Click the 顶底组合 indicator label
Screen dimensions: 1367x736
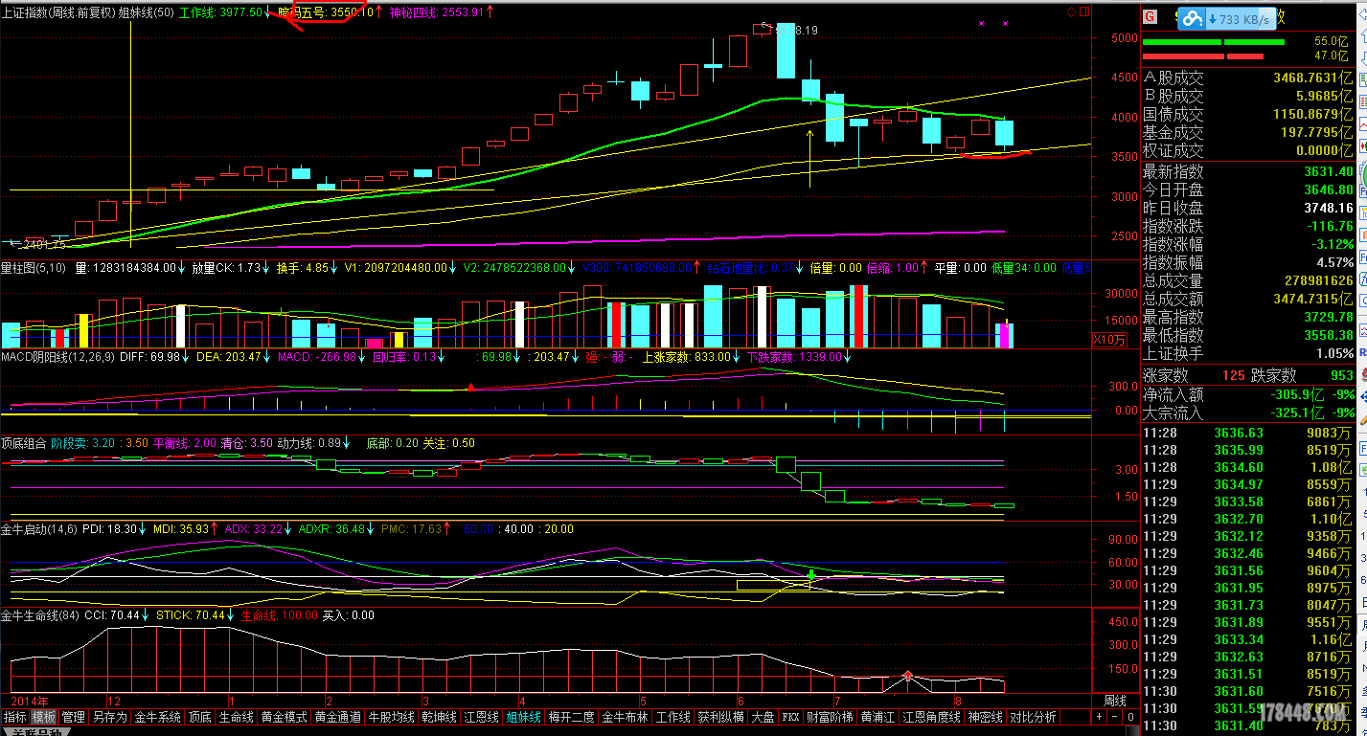24,443
